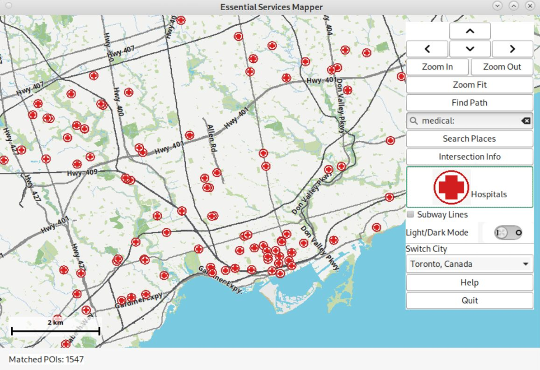Clear the search field with the backspace icon
The image size is (540, 370).
tap(526, 120)
